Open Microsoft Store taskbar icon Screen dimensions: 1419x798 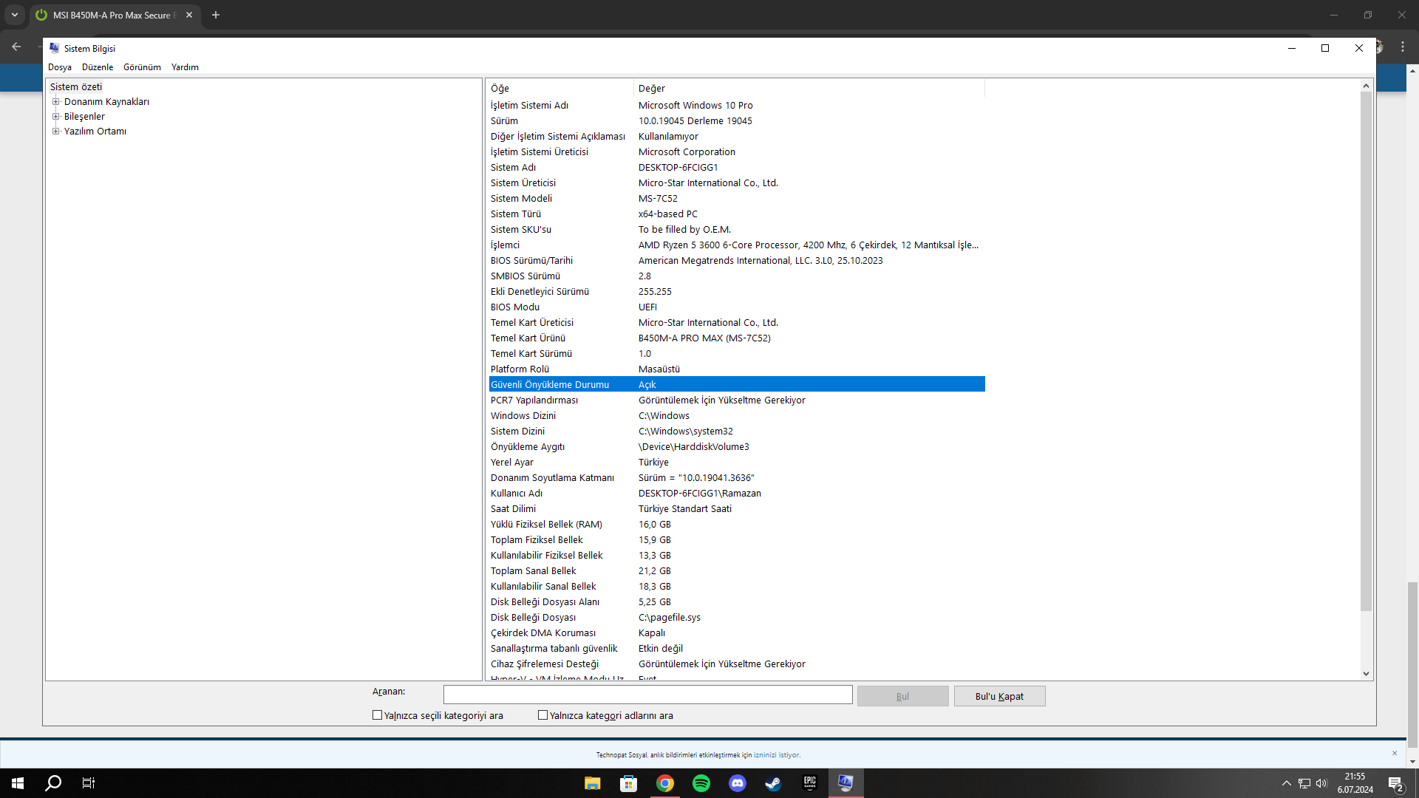click(x=628, y=783)
